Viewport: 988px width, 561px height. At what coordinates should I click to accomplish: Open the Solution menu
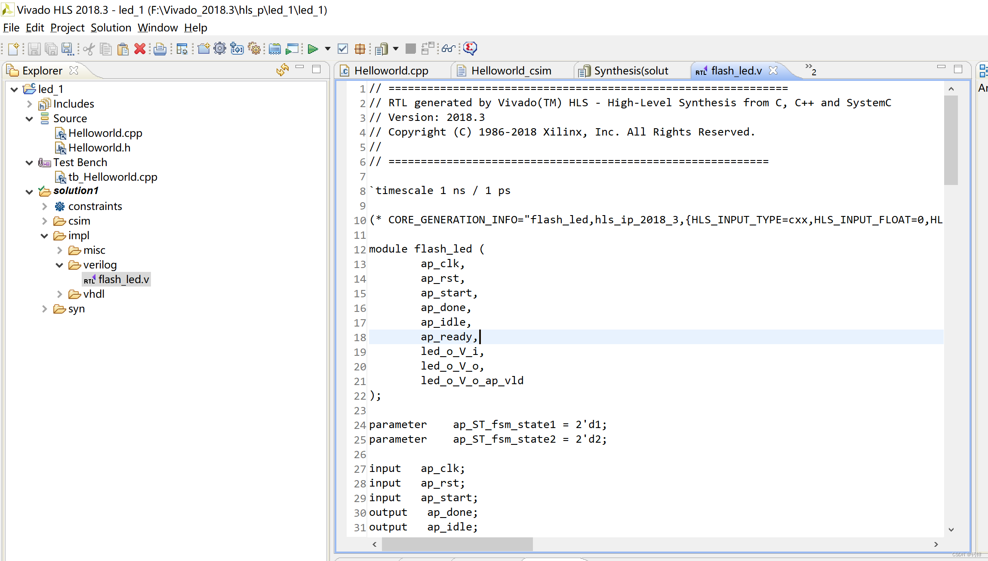111,28
